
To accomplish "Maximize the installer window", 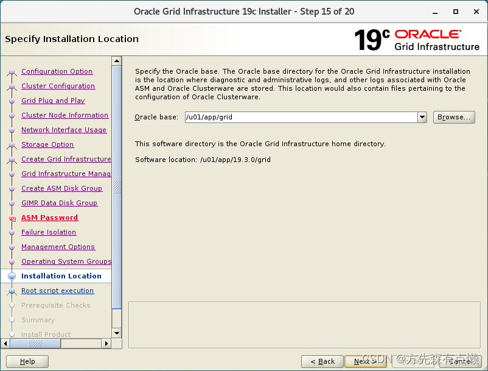I will click(456, 12).
